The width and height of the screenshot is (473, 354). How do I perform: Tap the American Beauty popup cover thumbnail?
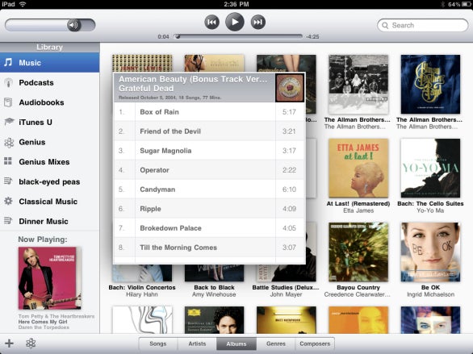point(290,88)
